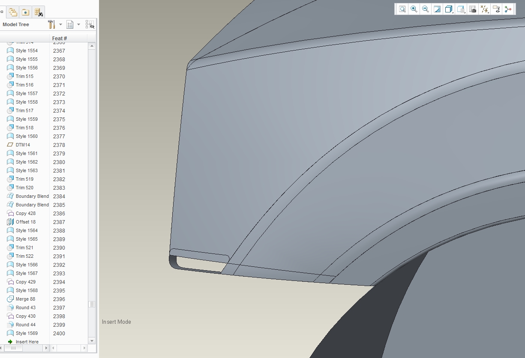This screenshot has height=358, width=525.
Task: Select Style 1555 in the tree
Action: click(x=27, y=59)
